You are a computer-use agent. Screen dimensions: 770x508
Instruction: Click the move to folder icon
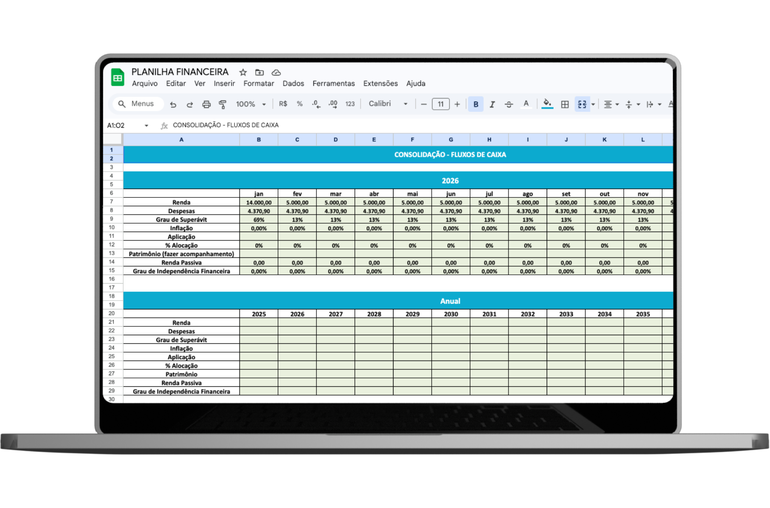[x=259, y=72]
